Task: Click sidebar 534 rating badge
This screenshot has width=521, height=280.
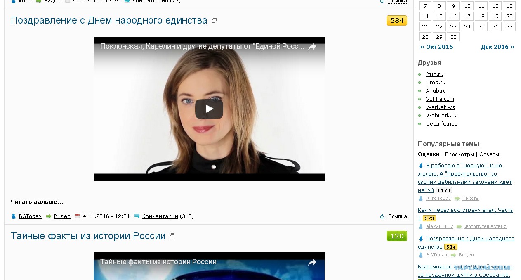Action: pos(451,247)
